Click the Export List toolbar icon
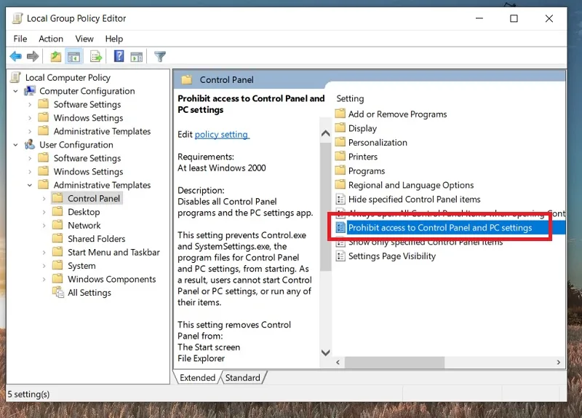Image resolution: width=582 pixels, height=418 pixels. (95, 57)
